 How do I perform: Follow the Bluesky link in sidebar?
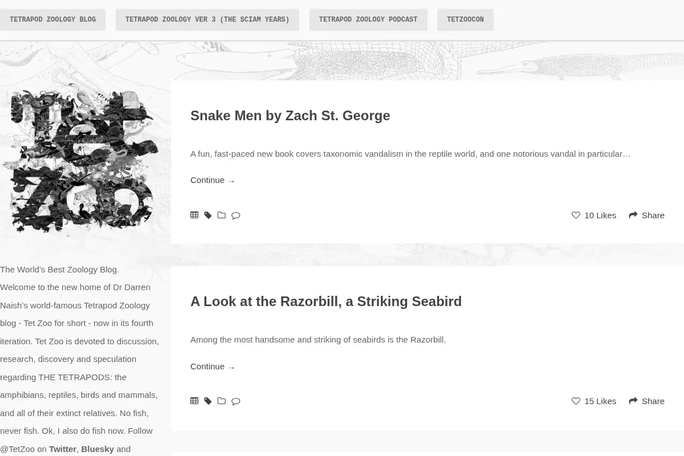pos(97,449)
